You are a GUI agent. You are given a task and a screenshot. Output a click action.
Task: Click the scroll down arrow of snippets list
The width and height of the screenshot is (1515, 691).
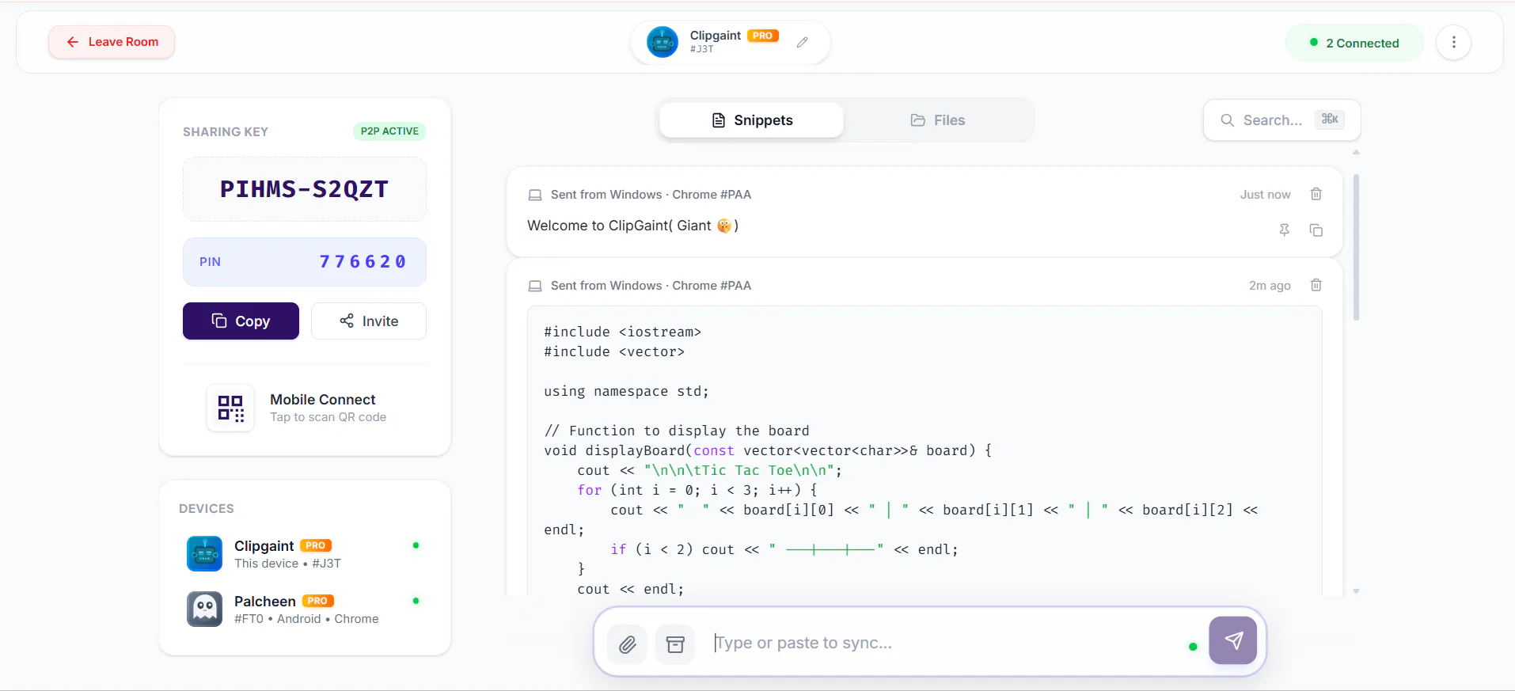pos(1356,590)
